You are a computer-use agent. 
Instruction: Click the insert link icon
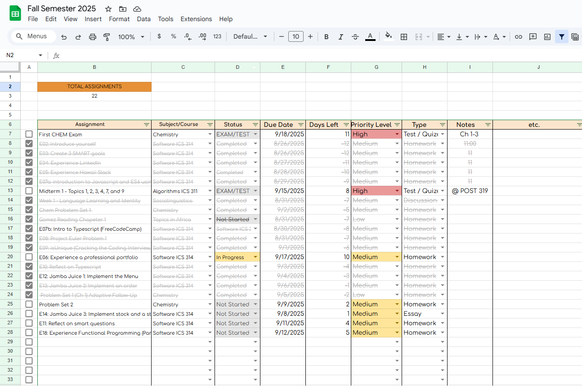tap(519, 37)
